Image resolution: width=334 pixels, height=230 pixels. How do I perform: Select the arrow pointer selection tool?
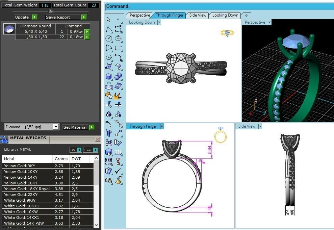pos(108,19)
